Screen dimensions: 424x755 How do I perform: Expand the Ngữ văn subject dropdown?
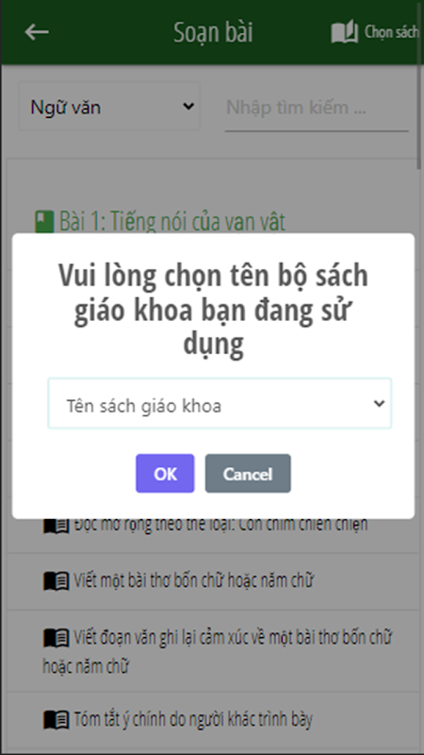(x=109, y=106)
